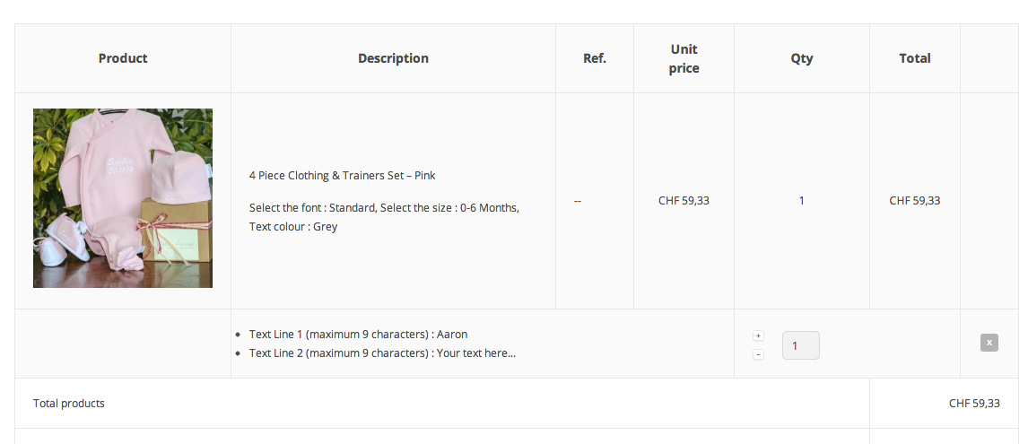Click the quantity value 1 in product row

click(801, 201)
